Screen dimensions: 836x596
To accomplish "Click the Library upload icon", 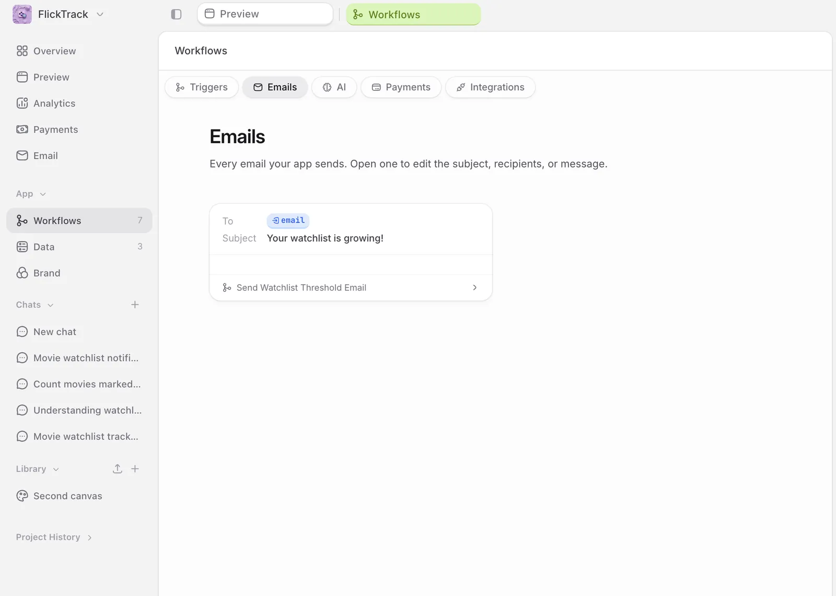I will pos(118,469).
